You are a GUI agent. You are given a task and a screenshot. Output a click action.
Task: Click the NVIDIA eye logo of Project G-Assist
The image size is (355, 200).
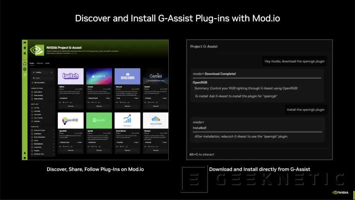[x=37, y=50]
